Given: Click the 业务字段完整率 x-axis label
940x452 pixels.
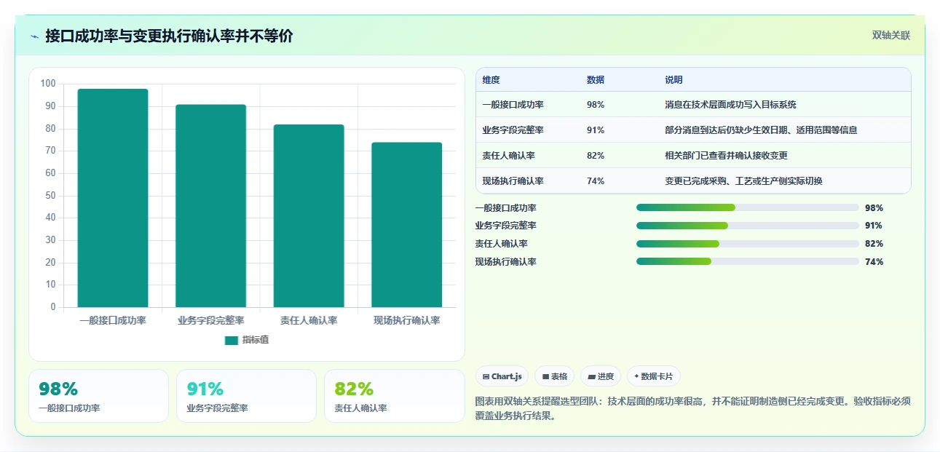Looking at the screenshot, I should click(x=210, y=320).
